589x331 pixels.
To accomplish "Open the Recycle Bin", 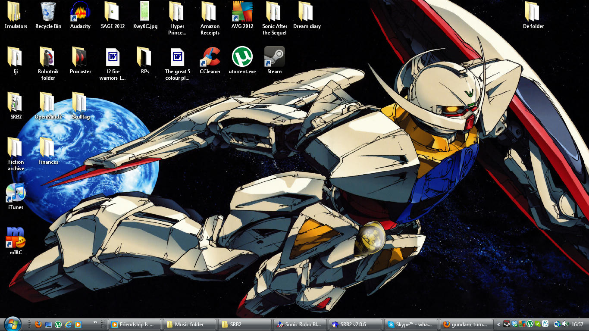I will 48,16.
